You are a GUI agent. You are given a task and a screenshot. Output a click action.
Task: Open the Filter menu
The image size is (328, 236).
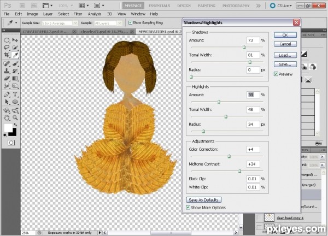[78, 14]
